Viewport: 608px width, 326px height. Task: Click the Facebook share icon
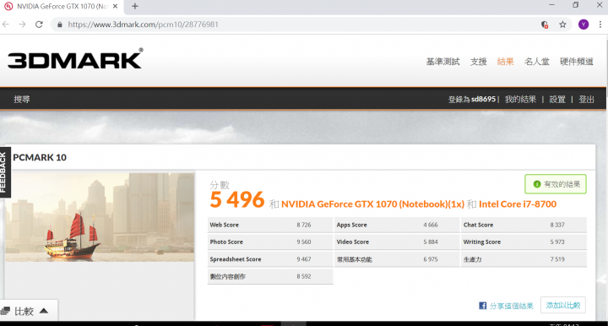(x=482, y=306)
